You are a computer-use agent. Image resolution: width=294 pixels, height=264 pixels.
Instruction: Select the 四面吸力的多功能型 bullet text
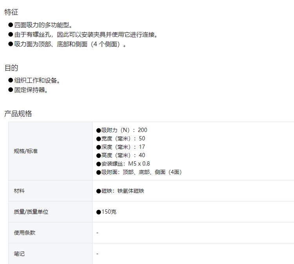coord(43,25)
